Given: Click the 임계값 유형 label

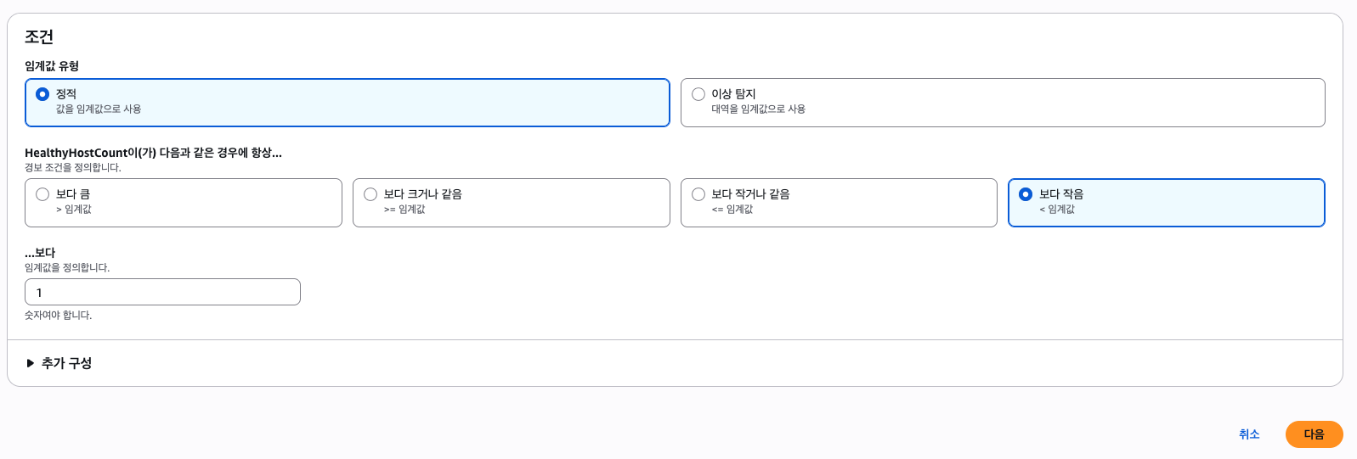Looking at the screenshot, I should pos(52,66).
